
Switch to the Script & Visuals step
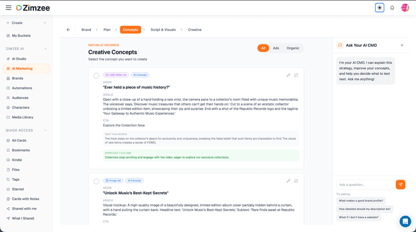(163, 29)
